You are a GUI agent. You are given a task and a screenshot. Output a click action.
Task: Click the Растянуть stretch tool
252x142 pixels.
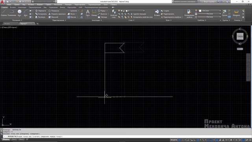[40, 17]
